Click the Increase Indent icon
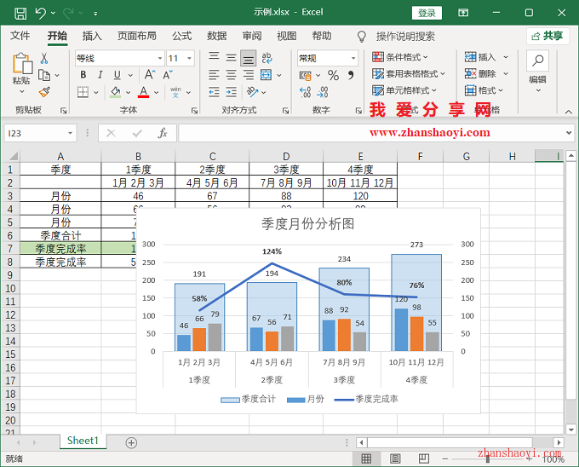The height and width of the screenshot is (467, 579). (x=232, y=92)
